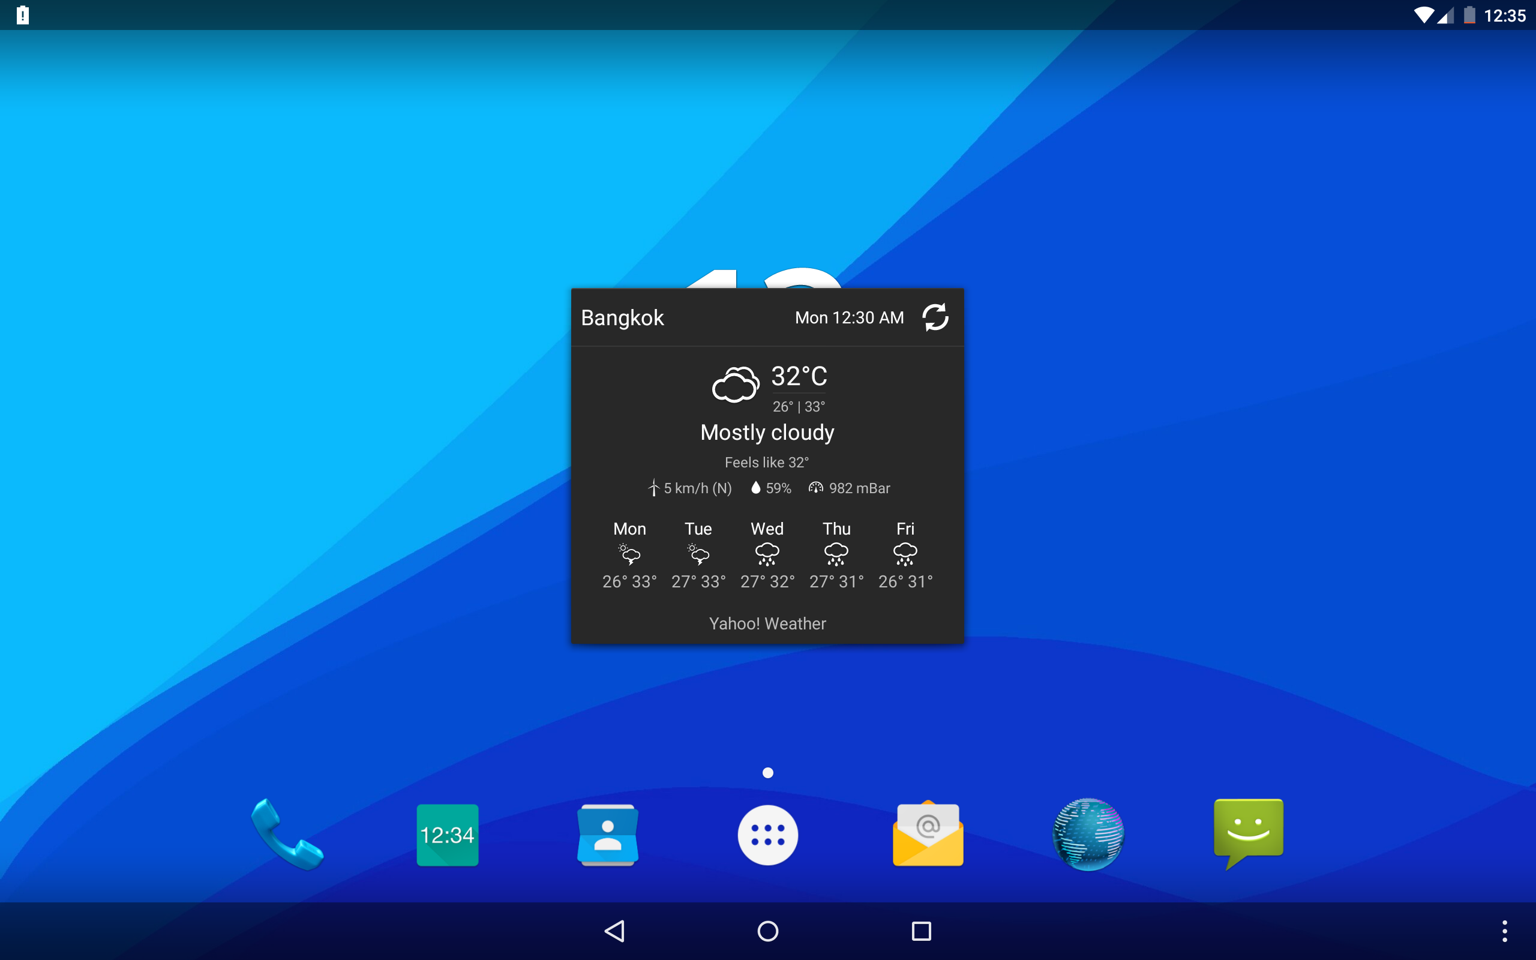Open the three-dot overflow menu
The width and height of the screenshot is (1536, 960).
click(x=1504, y=931)
